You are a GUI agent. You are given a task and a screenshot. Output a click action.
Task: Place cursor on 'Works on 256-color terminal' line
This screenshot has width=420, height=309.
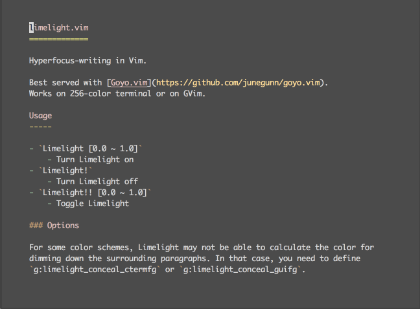(x=117, y=94)
